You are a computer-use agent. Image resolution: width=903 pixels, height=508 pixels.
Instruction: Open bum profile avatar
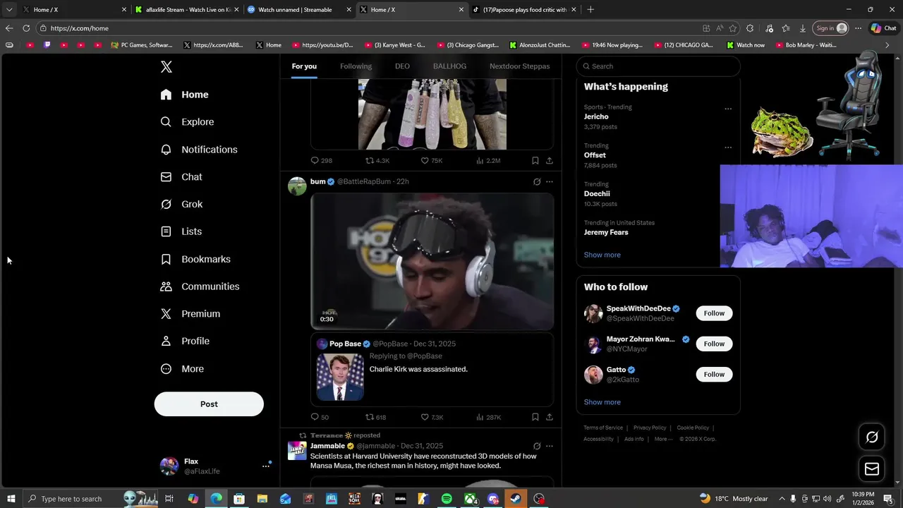pyautogui.click(x=298, y=186)
